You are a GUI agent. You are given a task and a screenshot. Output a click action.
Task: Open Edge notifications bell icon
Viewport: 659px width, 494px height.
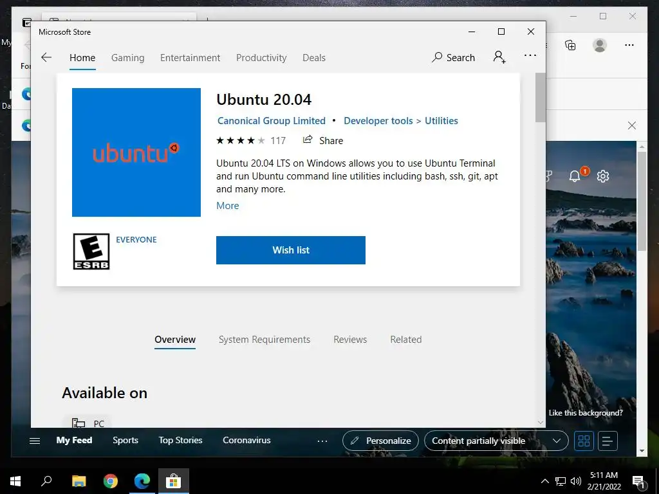click(x=575, y=176)
